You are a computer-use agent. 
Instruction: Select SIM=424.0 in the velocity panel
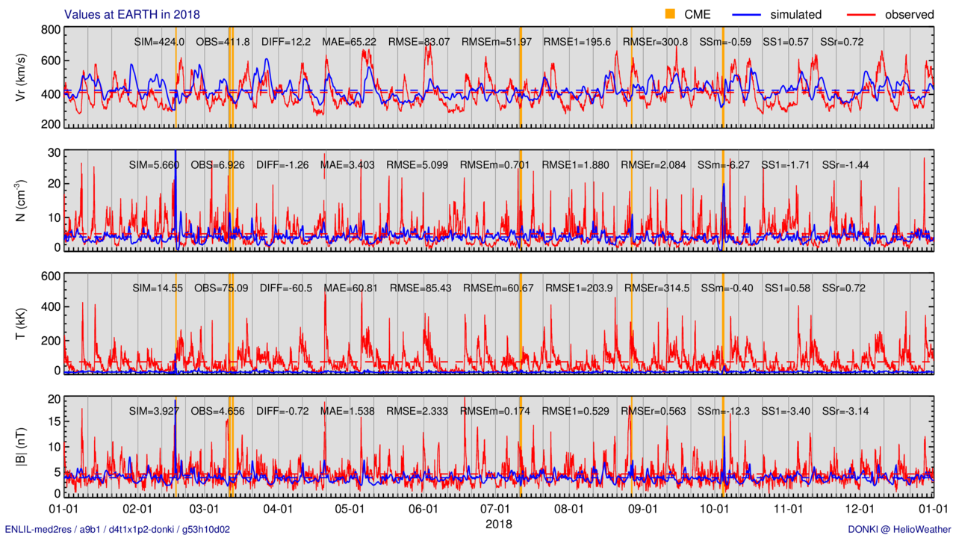(156, 42)
